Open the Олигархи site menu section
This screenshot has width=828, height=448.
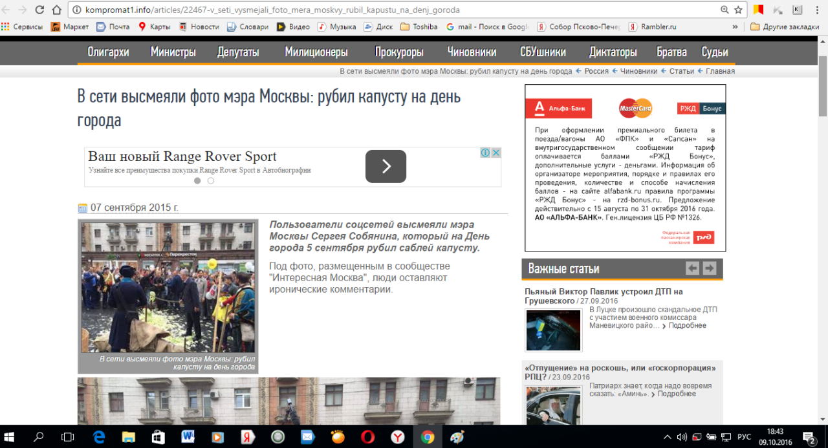(108, 52)
